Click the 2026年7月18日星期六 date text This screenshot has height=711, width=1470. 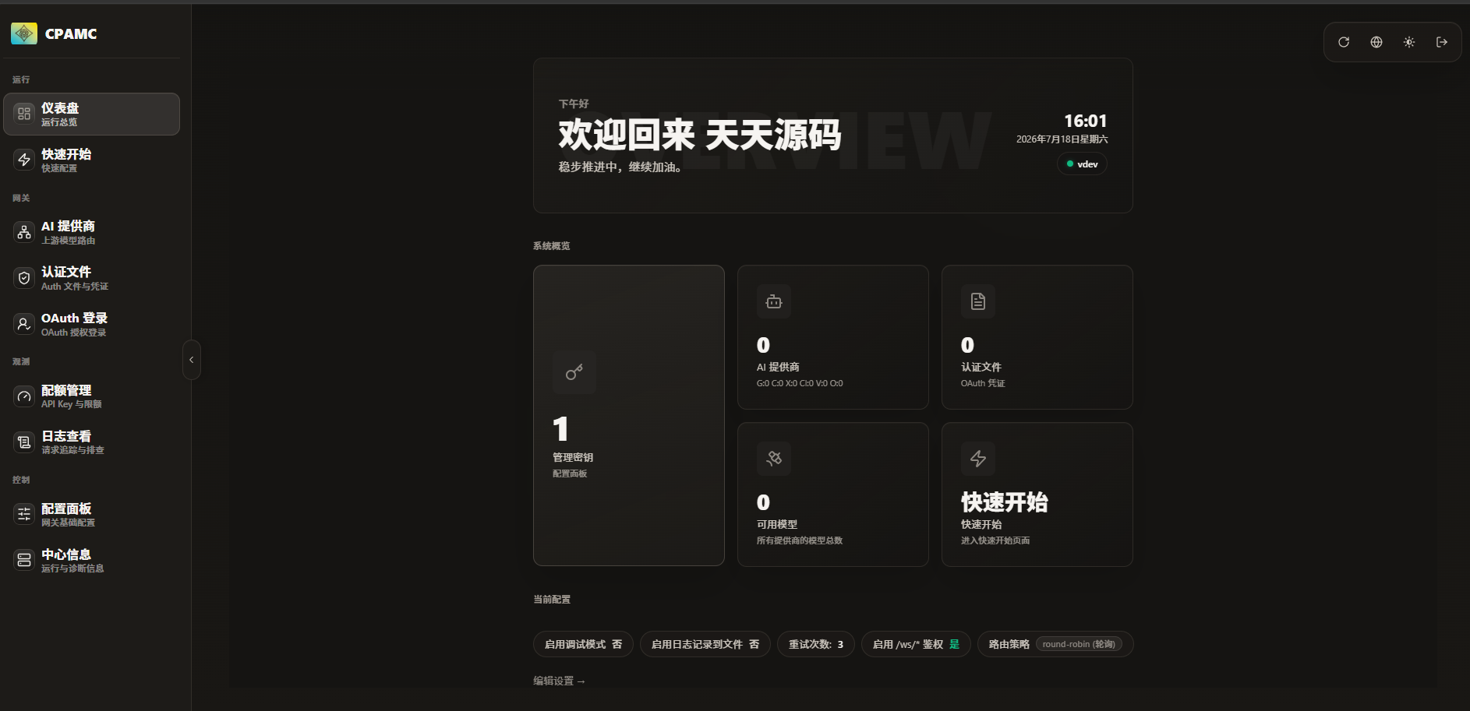pyautogui.click(x=1062, y=139)
